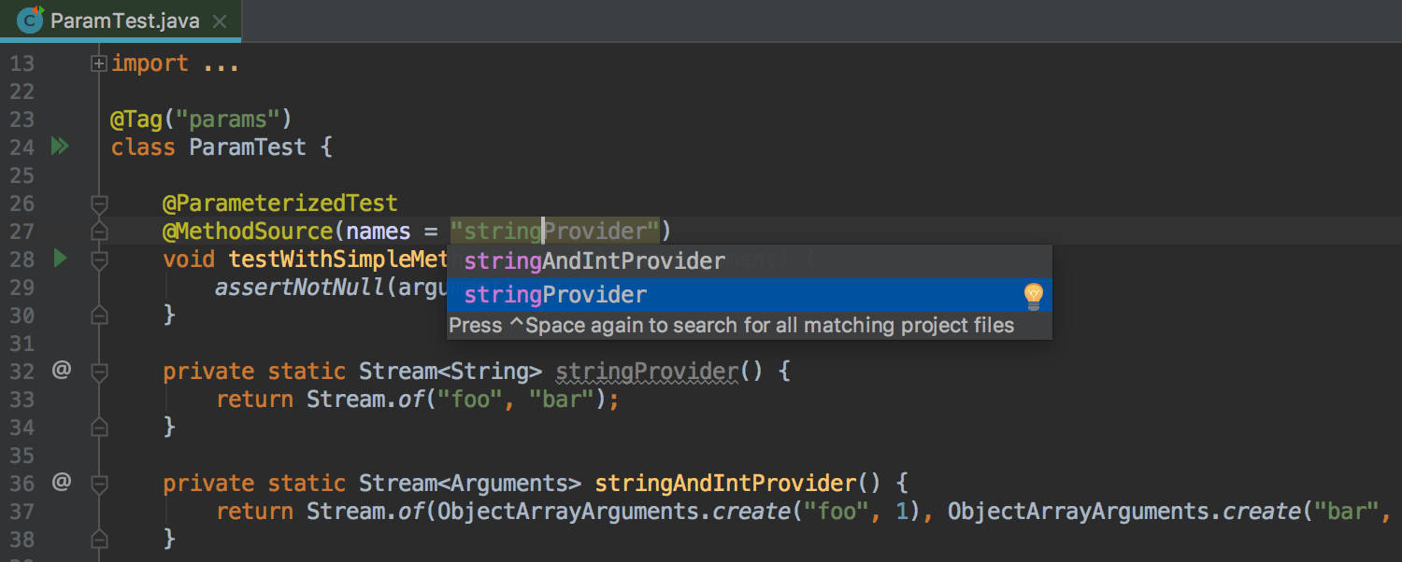Image resolution: width=1402 pixels, height=562 pixels.
Task: Click the 'names' attribute in @MethodSource
Action: click(x=379, y=232)
